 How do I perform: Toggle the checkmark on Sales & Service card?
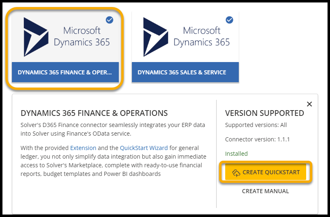tap(230, 20)
